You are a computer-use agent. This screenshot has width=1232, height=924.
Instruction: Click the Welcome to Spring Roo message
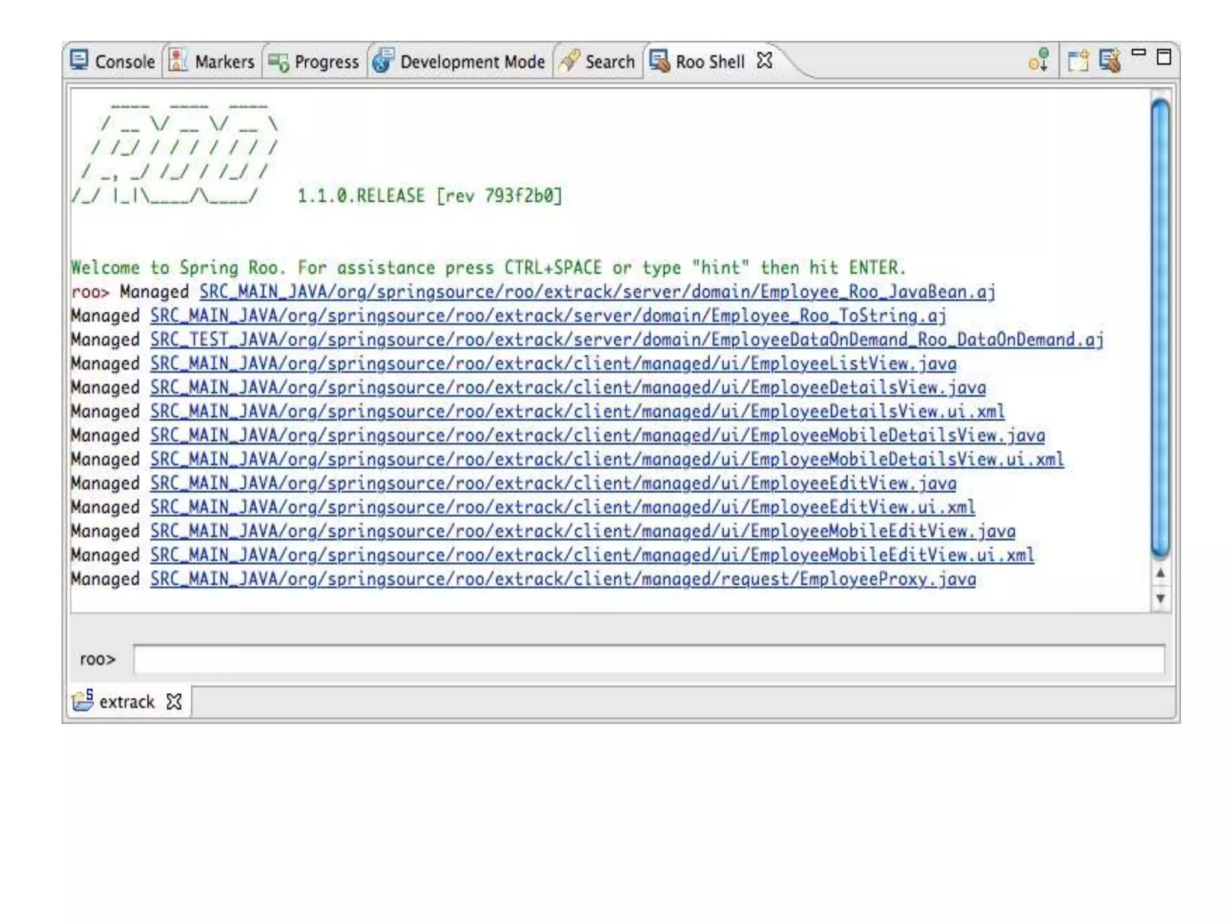488,268
